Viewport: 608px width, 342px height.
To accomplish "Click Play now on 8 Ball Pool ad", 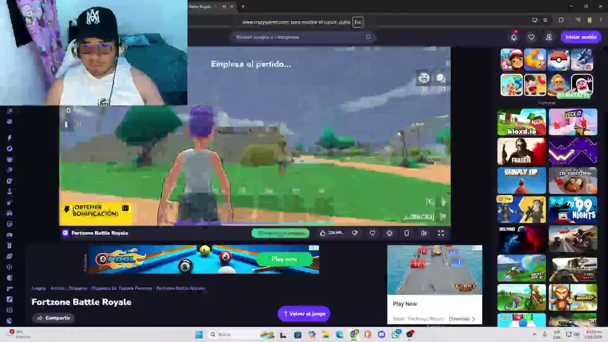I will point(284,259).
